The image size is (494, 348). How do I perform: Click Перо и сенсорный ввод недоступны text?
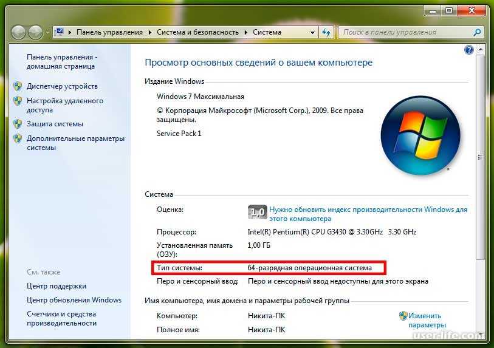point(338,281)
